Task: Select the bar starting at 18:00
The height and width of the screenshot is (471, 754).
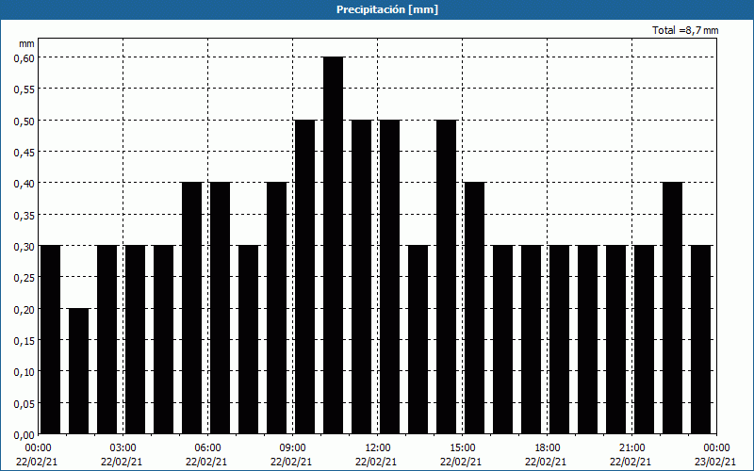Action: click(x=559, y=340)
